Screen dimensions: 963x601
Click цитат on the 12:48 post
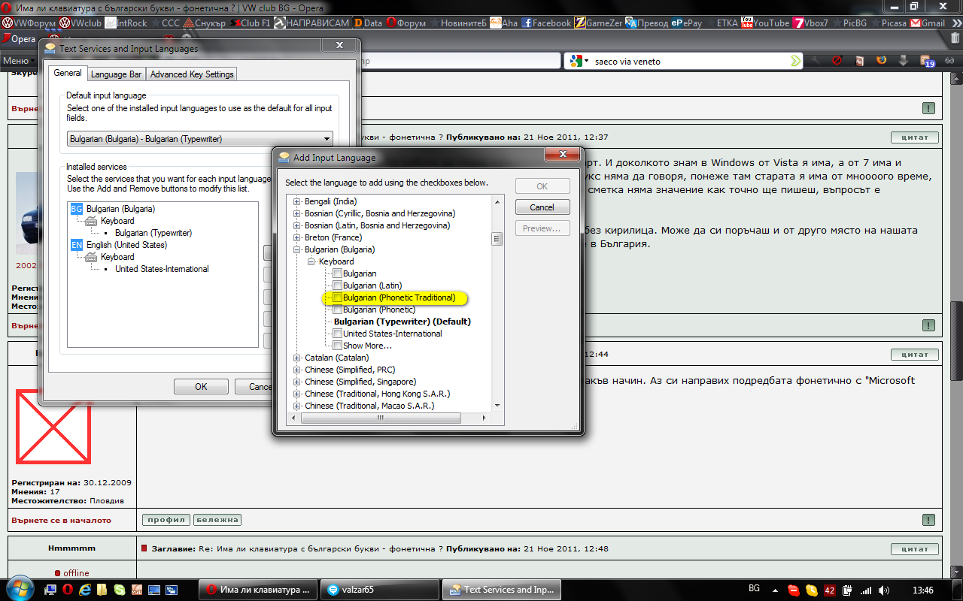[914, 548]
